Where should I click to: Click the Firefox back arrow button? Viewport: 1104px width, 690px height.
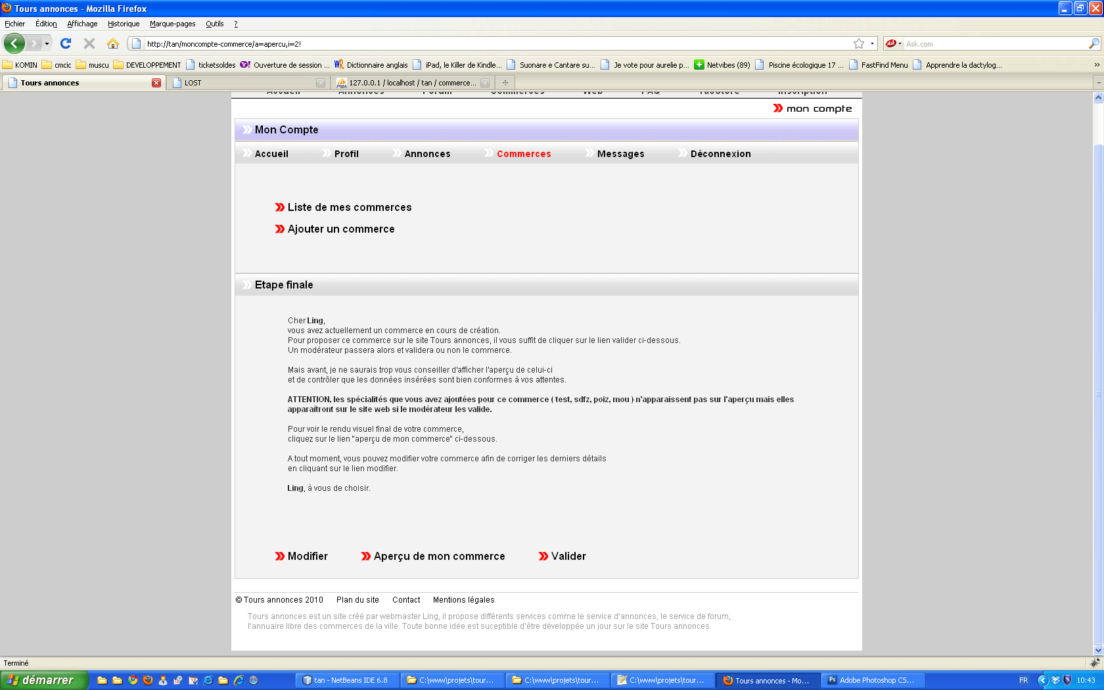click(x=14, y=43)
